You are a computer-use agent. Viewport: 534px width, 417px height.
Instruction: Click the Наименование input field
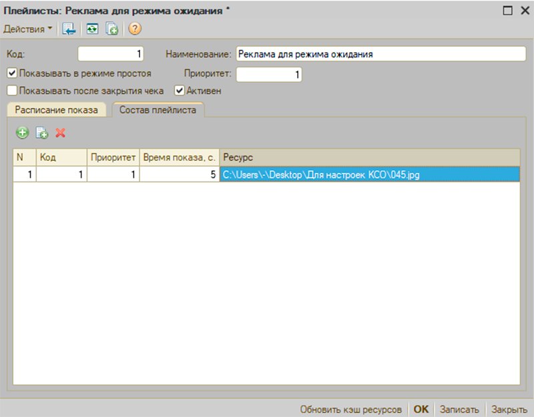tap(380, 54)
